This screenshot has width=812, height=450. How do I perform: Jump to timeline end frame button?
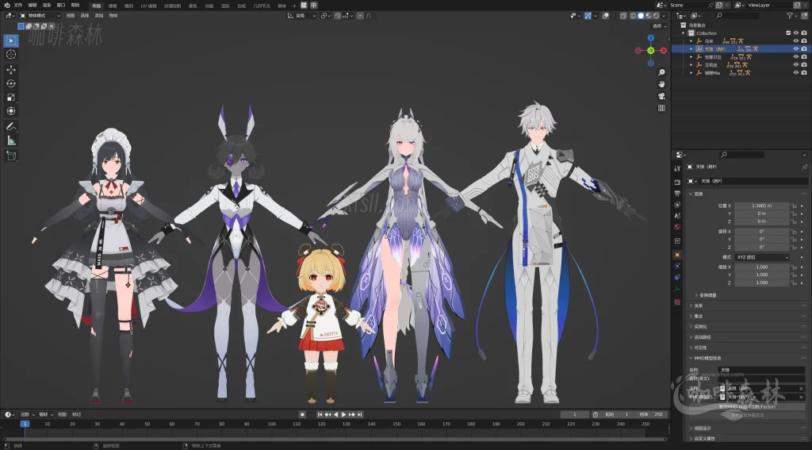tap(360, 414)
